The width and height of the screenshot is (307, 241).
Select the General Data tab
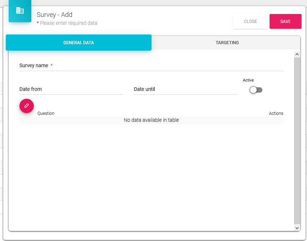click(78, 43)
